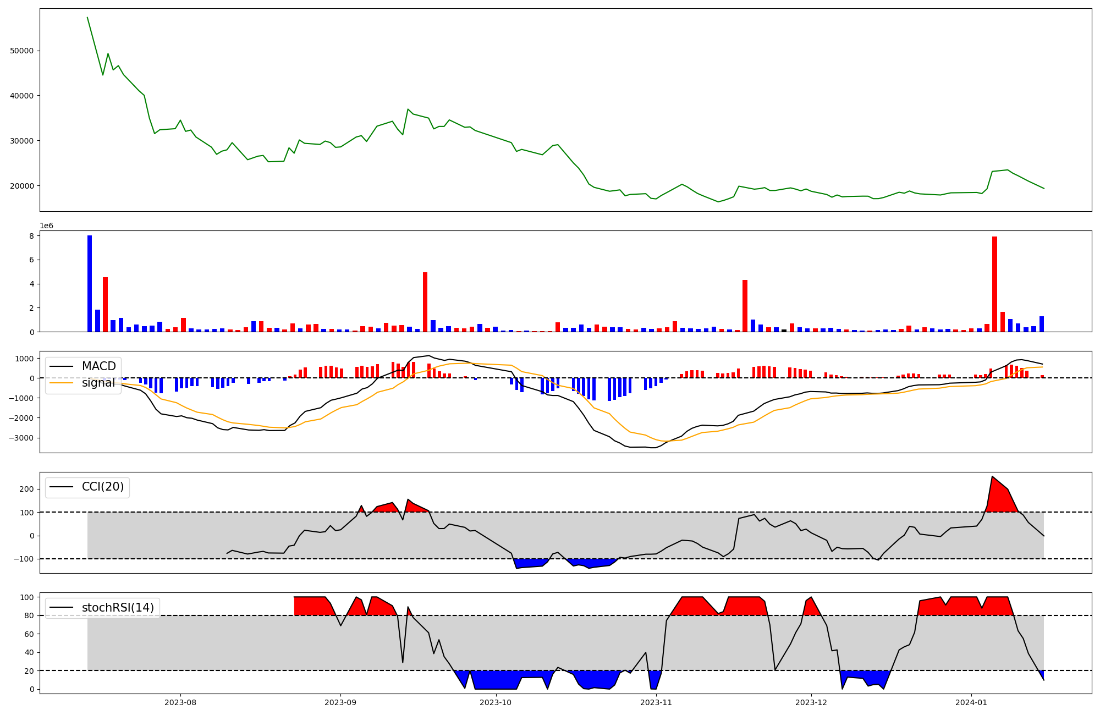
Task: Click the 8 tick on volume axis
Action: [x=31, y=236]
